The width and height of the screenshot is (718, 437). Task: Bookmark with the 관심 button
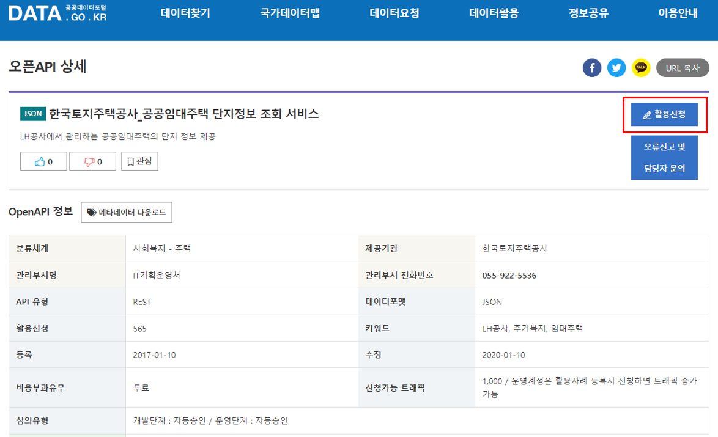[139, 161]
